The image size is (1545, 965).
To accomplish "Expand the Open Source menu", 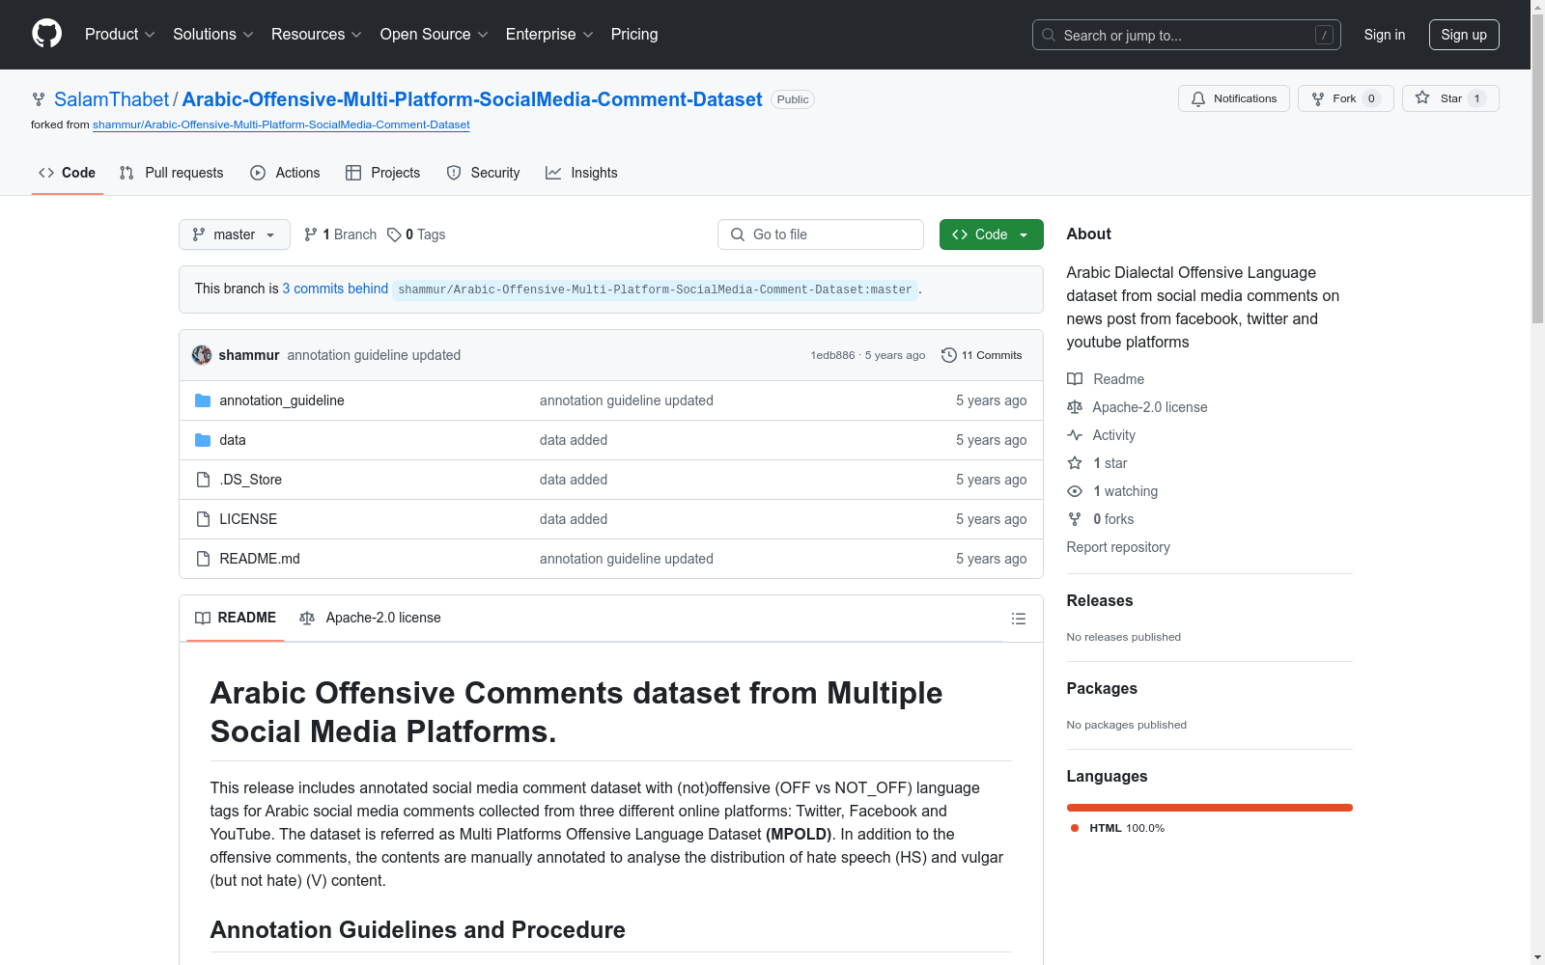I will (434, 35).
